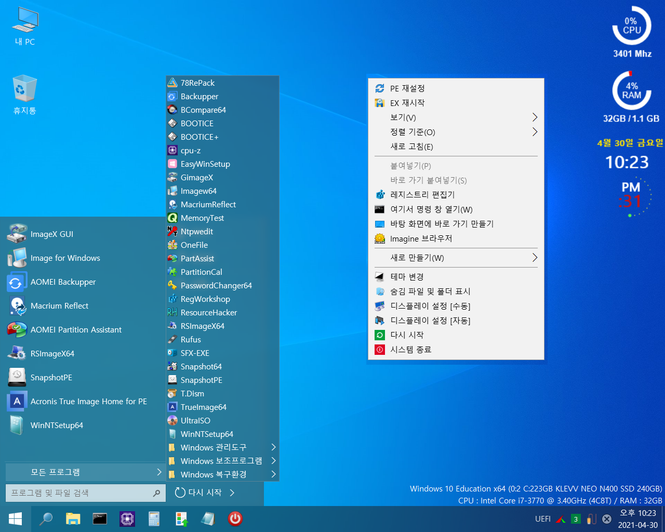The width and height of the screenshot is (665, 532).
Task: Open 디스플레이 설정 [수동]
Action: 456,306
